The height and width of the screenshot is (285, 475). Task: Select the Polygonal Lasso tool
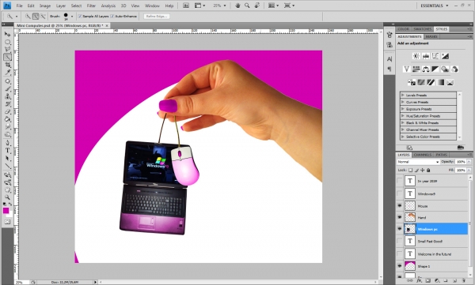(x=7, y=49)
